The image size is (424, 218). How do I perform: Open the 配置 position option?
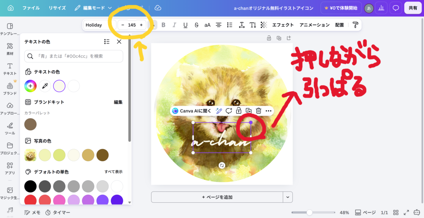(x=340, y=25)
